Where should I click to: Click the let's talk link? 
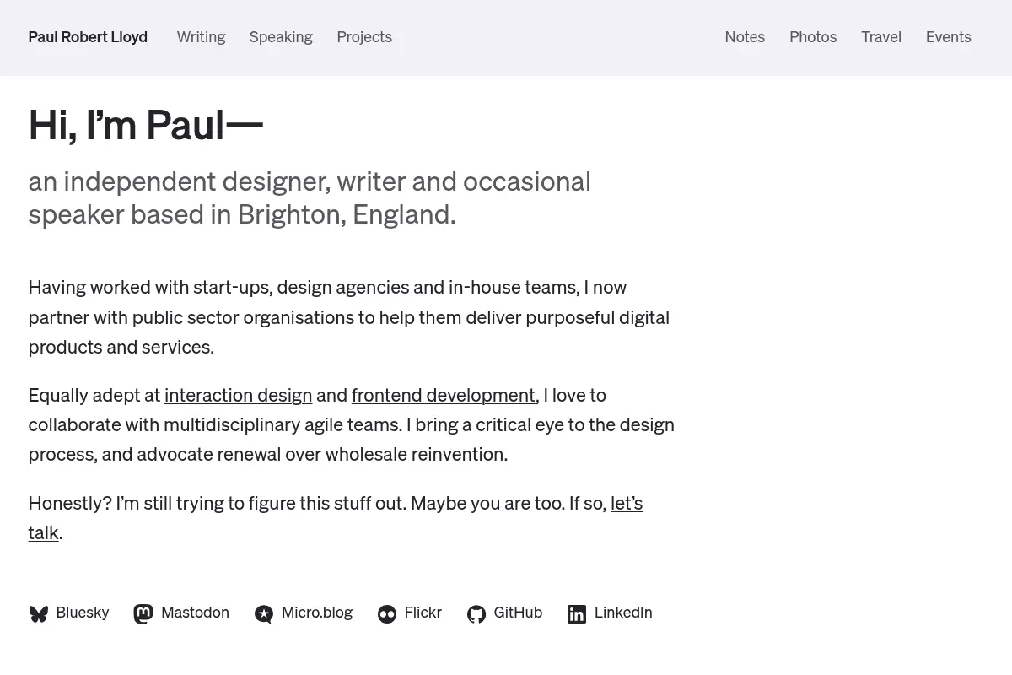[x=627, y=503]
